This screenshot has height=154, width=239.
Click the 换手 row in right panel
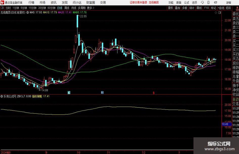click(235, 85)
